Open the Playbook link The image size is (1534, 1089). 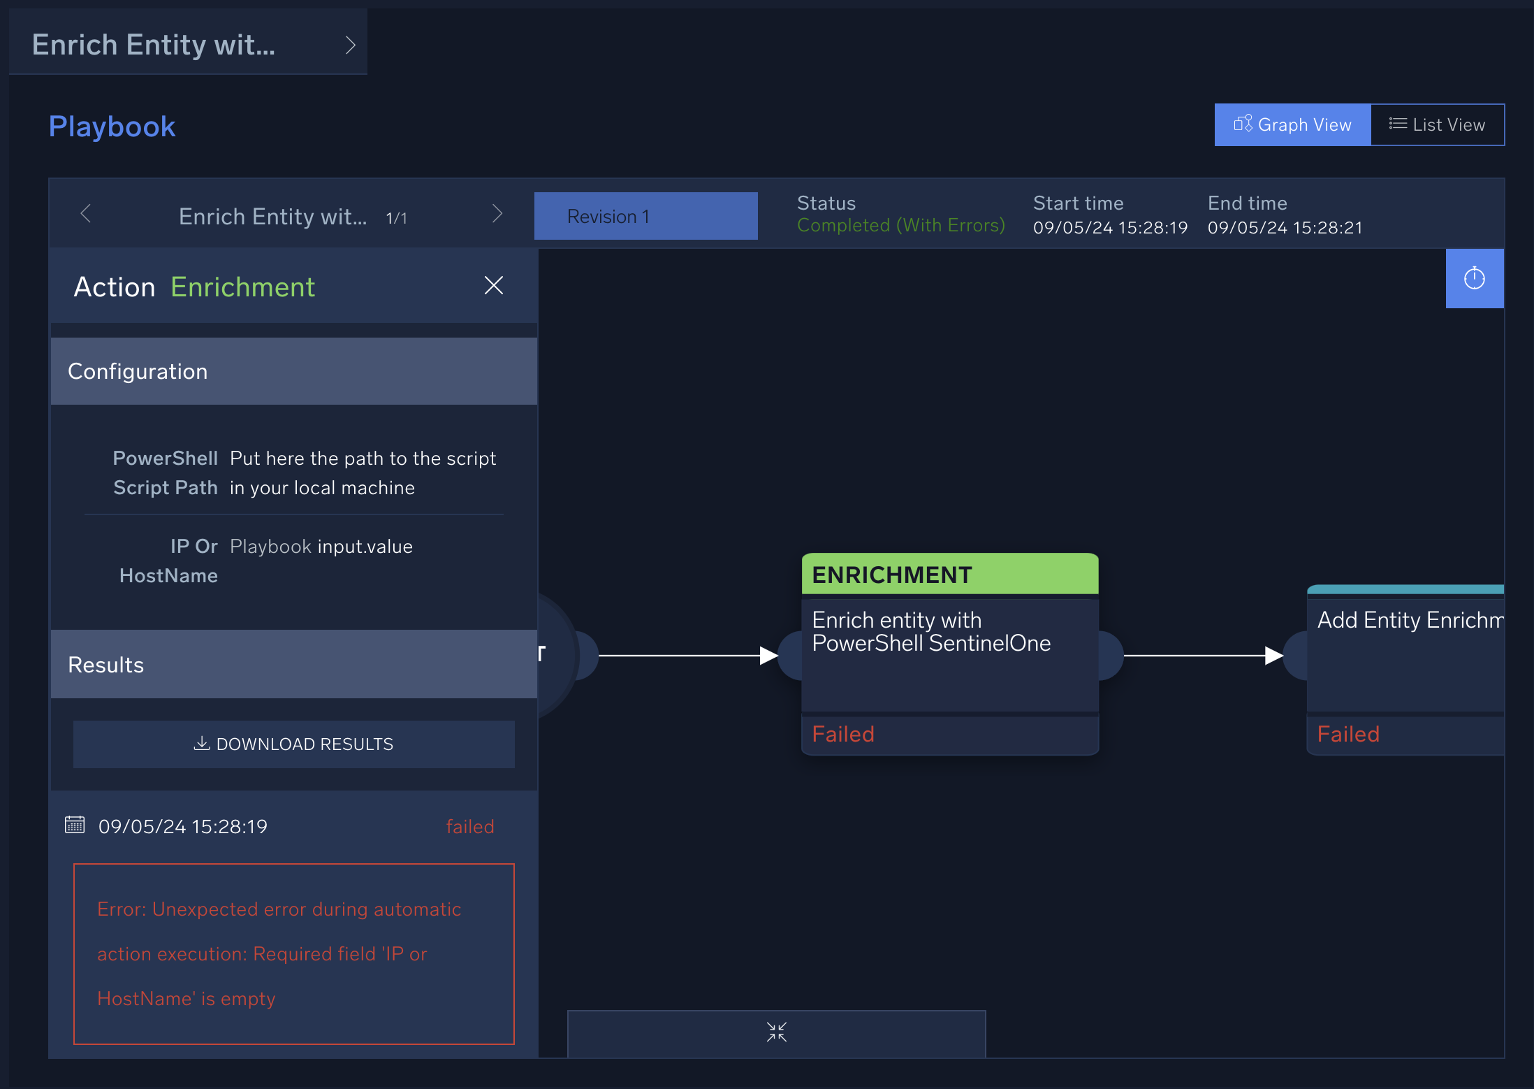coord(112,126)
